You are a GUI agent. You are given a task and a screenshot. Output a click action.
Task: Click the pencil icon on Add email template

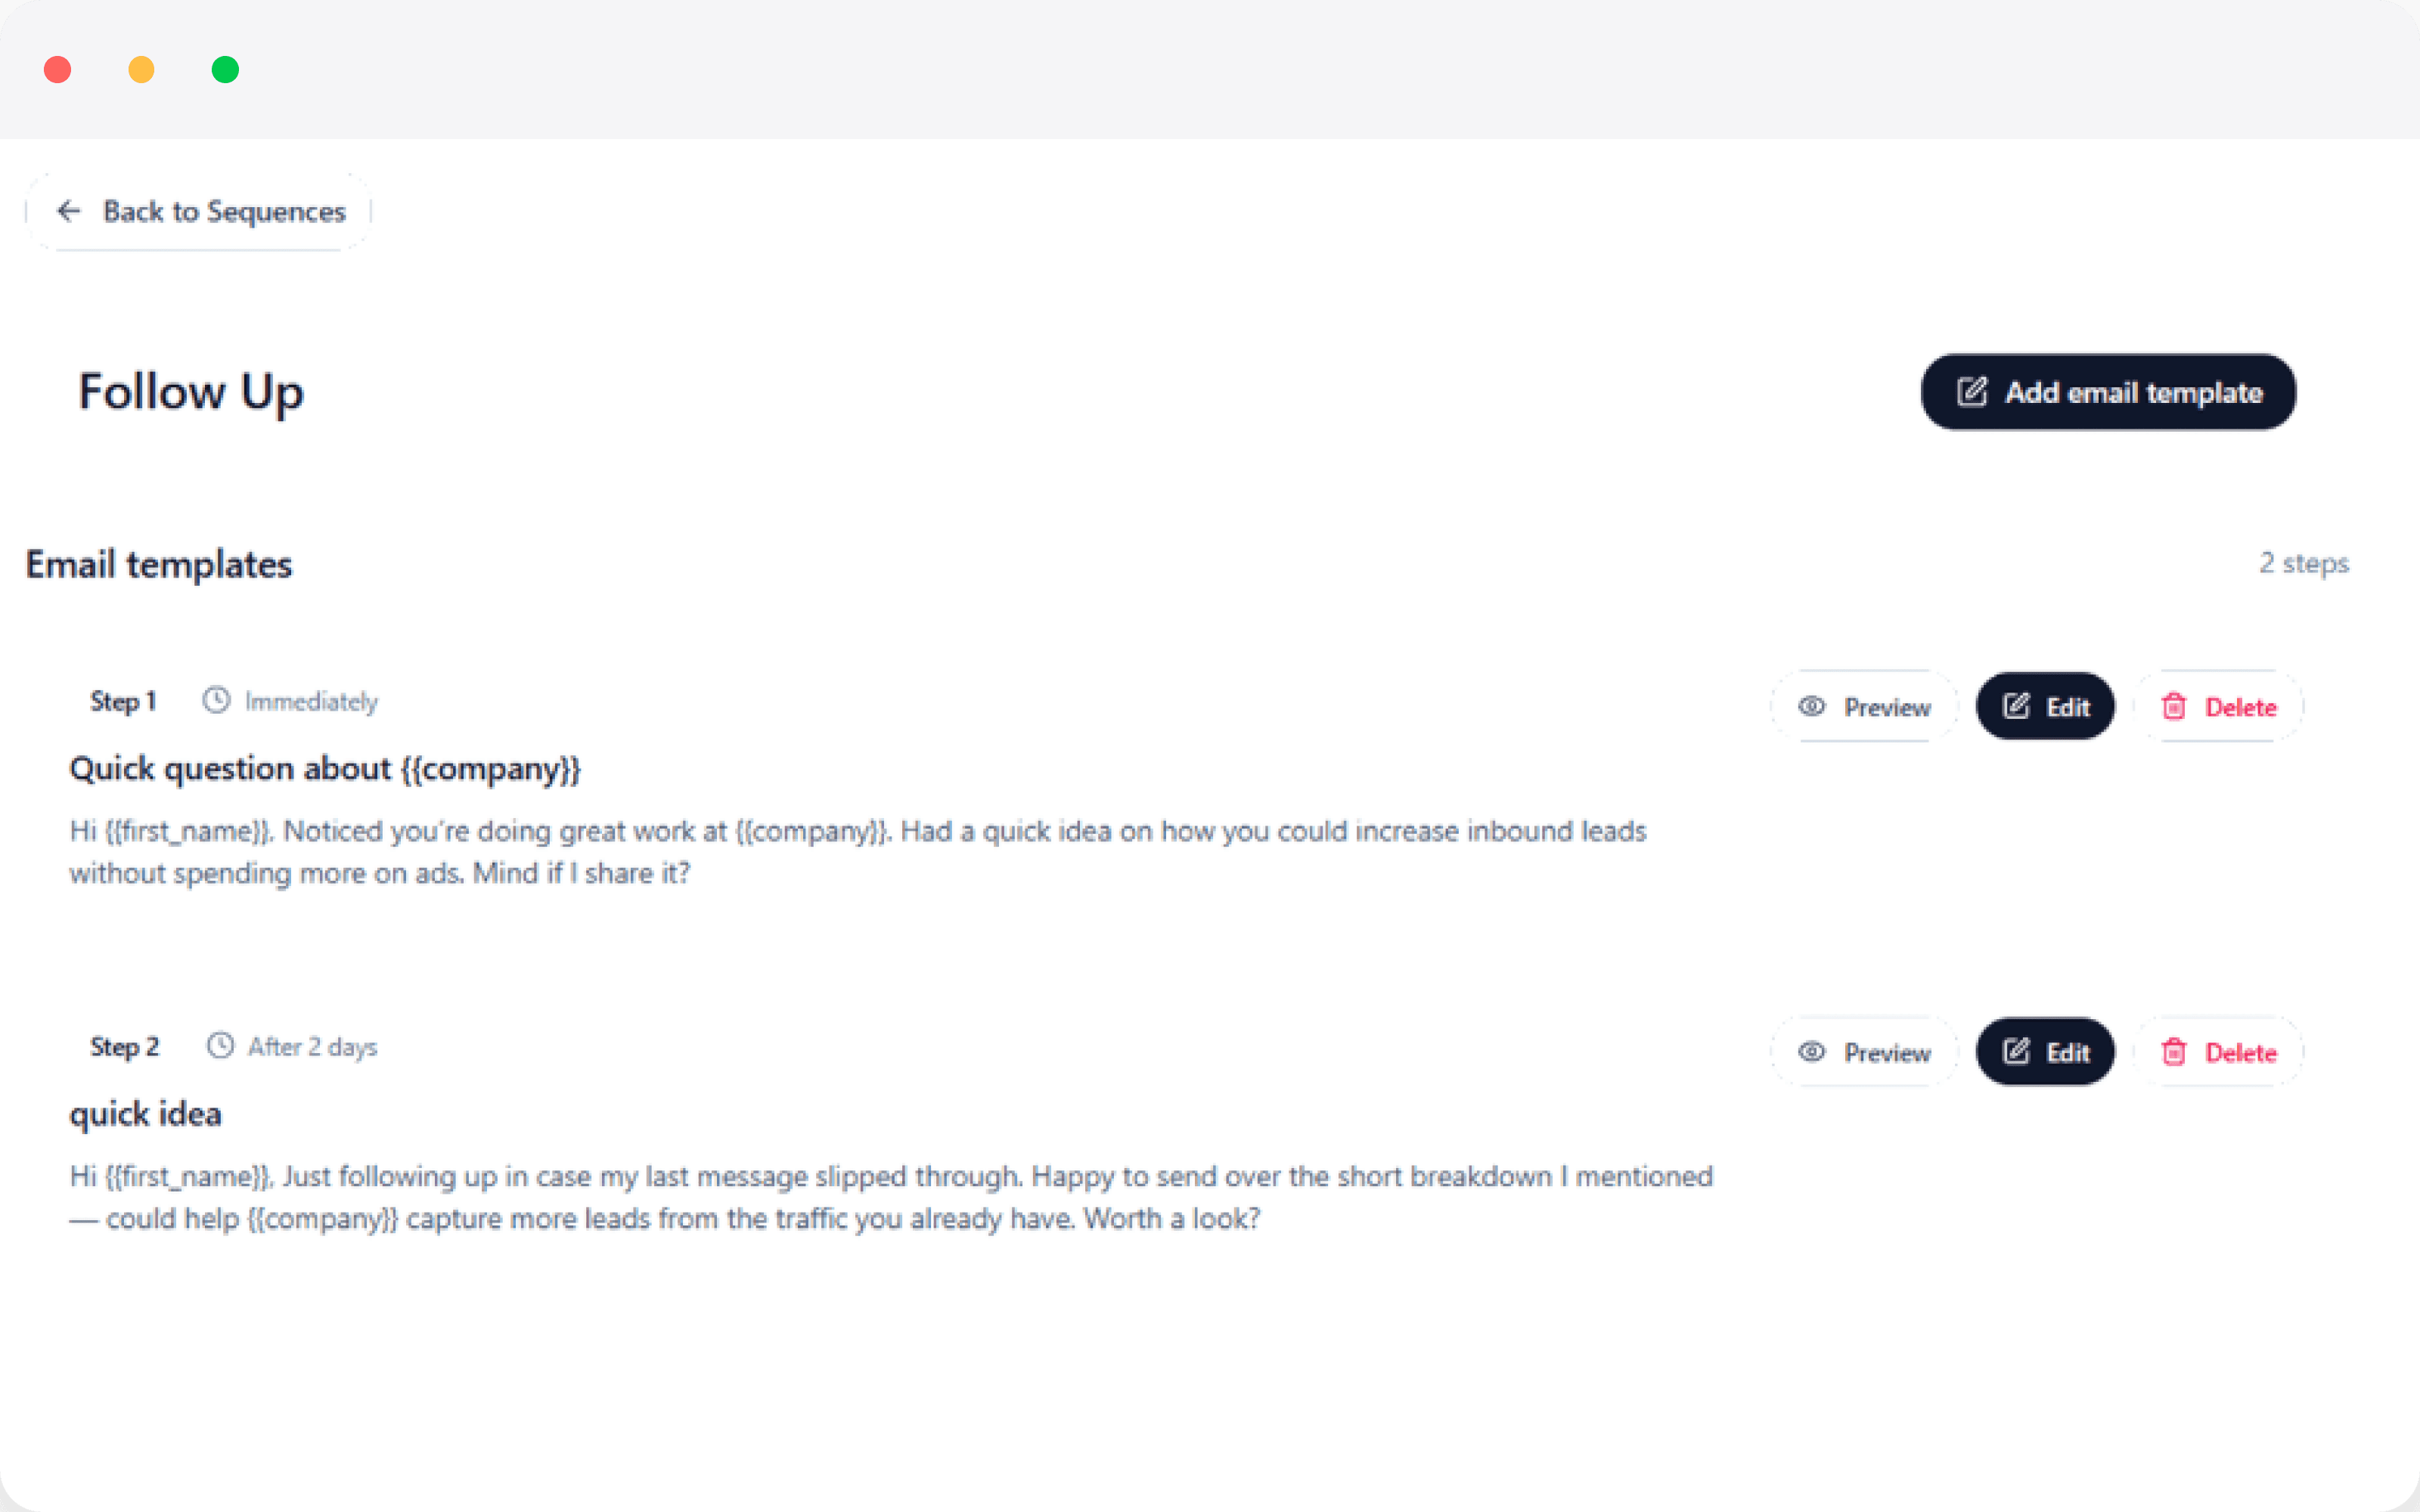tap(1971, 392)
